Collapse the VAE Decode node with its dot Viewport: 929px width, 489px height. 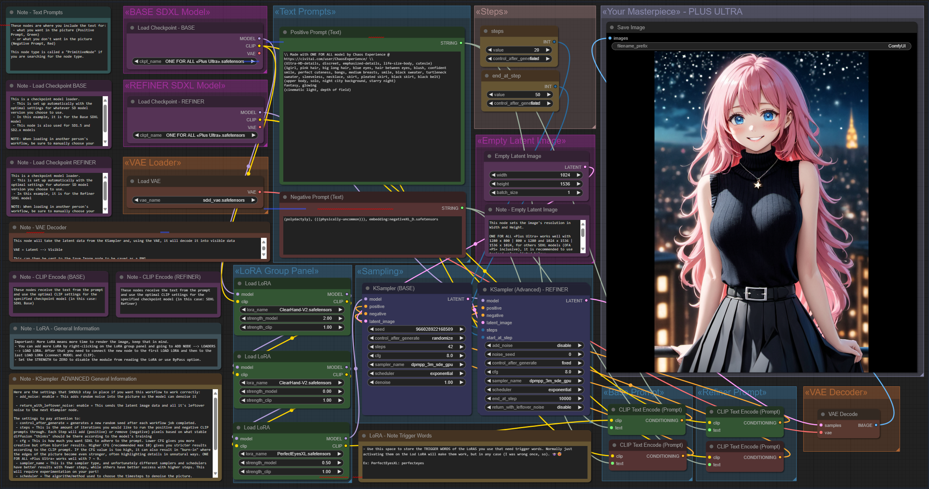(x=823, y=414)
